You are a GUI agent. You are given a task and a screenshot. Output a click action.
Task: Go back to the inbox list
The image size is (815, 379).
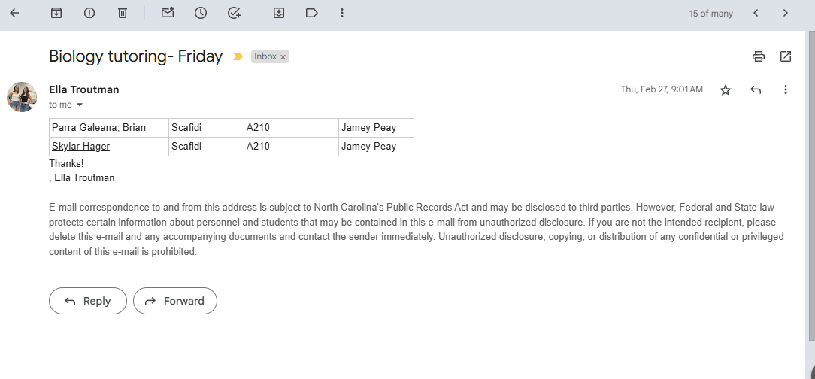(x=14, y=13)
